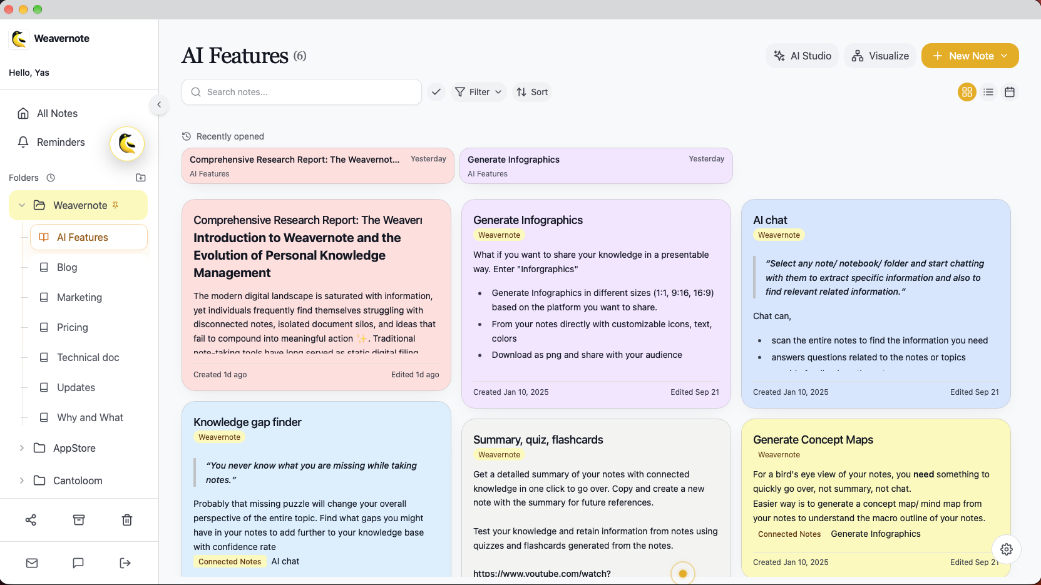Click Weavernote tag on Generate Infographics card
Viewport: 1041px width, 585px height.
point(500,235)
